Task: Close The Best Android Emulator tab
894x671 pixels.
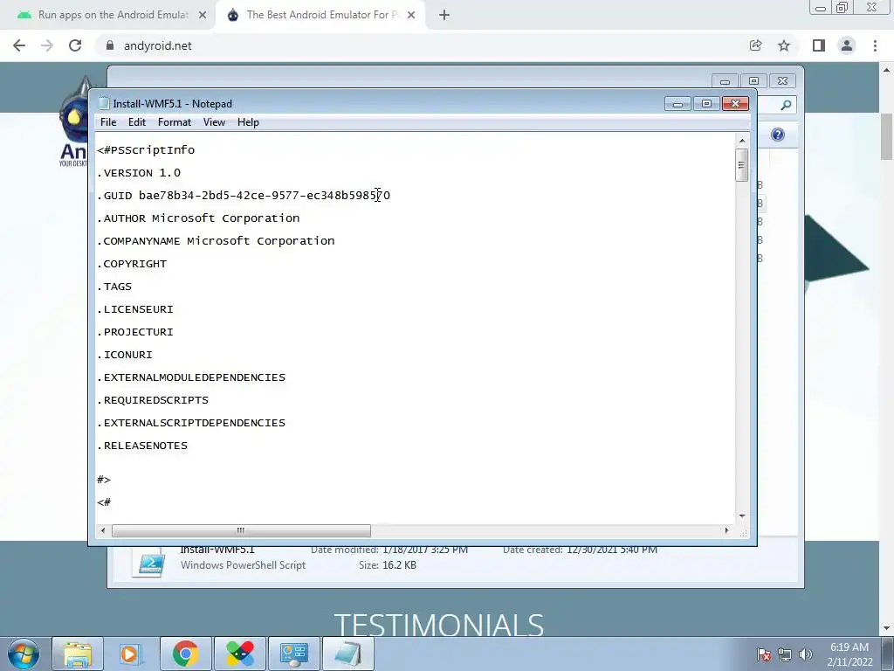Action: pyautogui.click(x=411, y=15)
